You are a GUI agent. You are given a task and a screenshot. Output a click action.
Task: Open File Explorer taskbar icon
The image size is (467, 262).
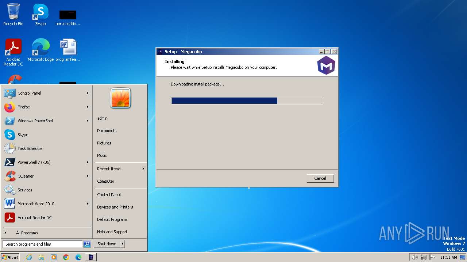tap(41, 257)
